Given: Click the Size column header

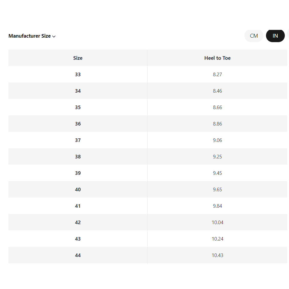Looking at the screenshot, I should 78,58.
